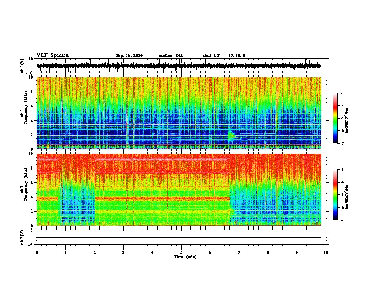Click the "5" tick on the ch.3(V) axis
The width and height of the screenshot is (367, 283).
(32, 230)
